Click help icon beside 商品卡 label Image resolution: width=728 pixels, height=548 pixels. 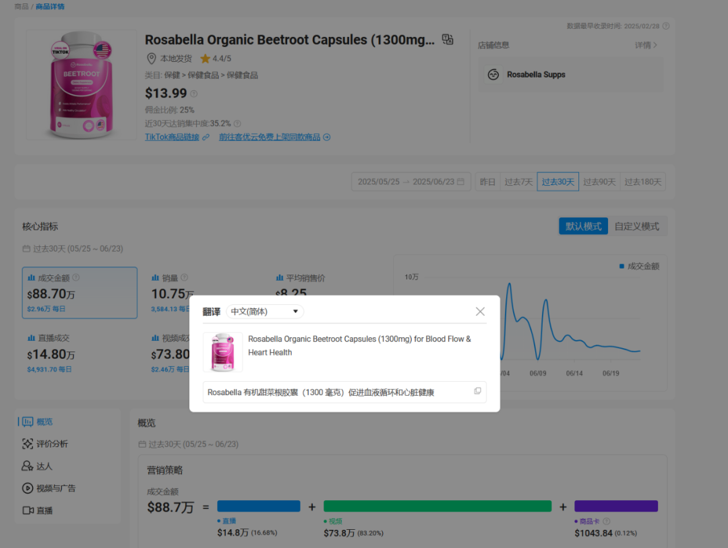(x=607, y=521)
